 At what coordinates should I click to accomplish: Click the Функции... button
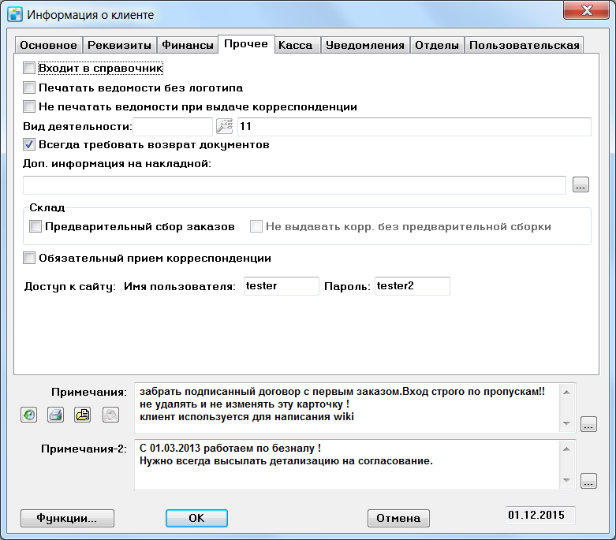click(67, 518)
